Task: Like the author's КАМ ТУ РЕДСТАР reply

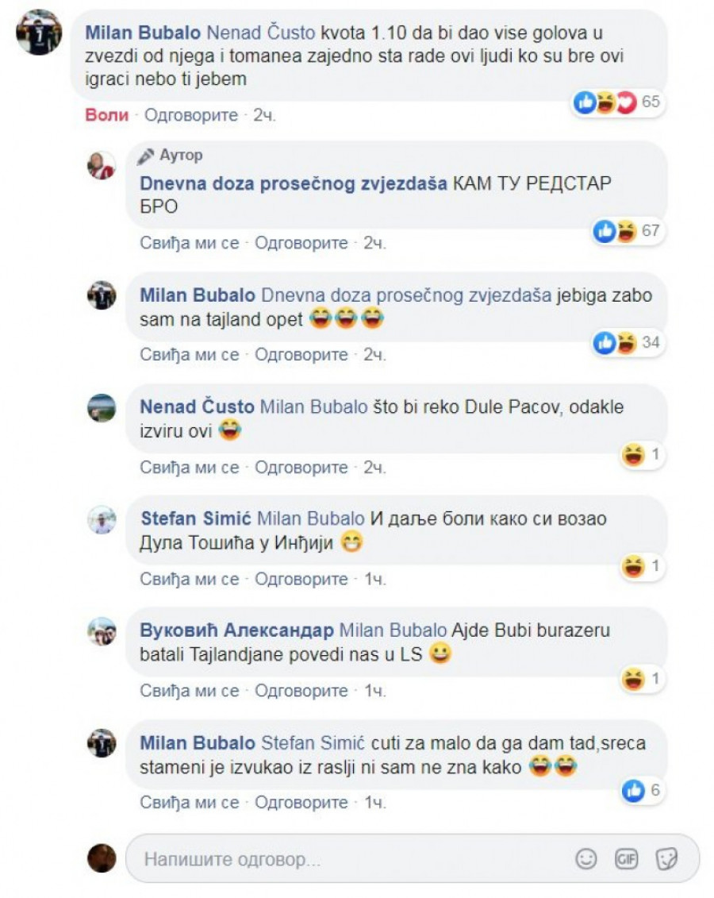Action: (x=190, y=243)
